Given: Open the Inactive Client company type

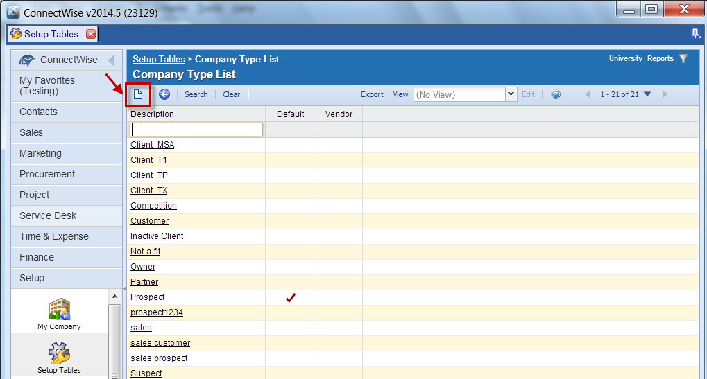Looking at the screenshot, I should coord(157,236).
